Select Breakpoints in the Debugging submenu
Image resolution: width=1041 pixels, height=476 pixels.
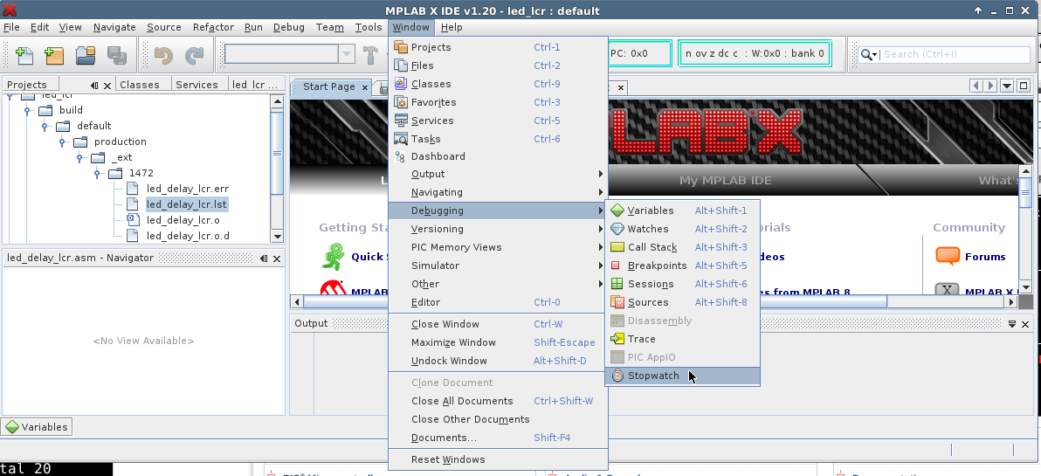pos(657,266)
